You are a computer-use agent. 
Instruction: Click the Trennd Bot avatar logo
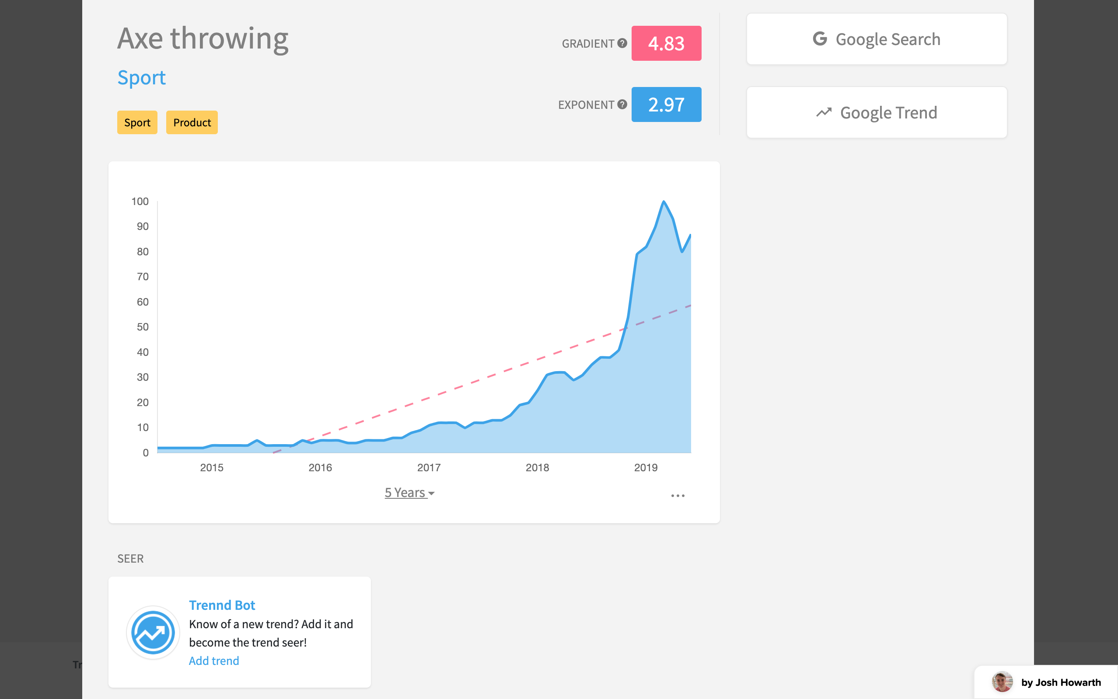click(x=153, y=632)
